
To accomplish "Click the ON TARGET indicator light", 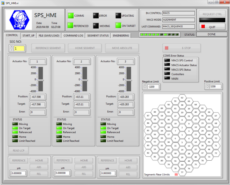I will pos(118,26).
